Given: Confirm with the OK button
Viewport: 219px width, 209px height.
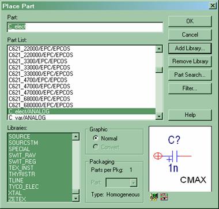Looking at the screenshot, I should [x=190, y=21].
